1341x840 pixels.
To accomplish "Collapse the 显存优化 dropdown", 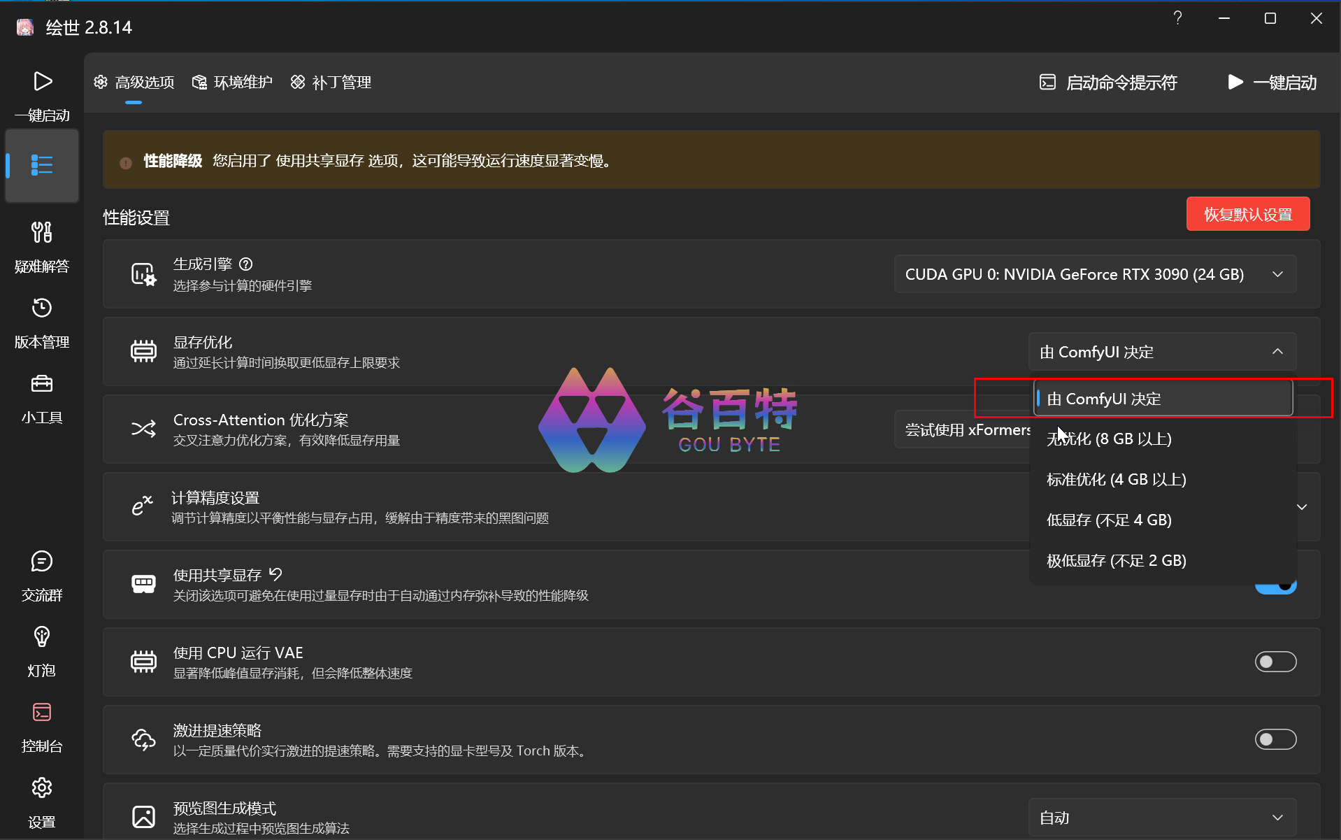I will point(1162,352).
